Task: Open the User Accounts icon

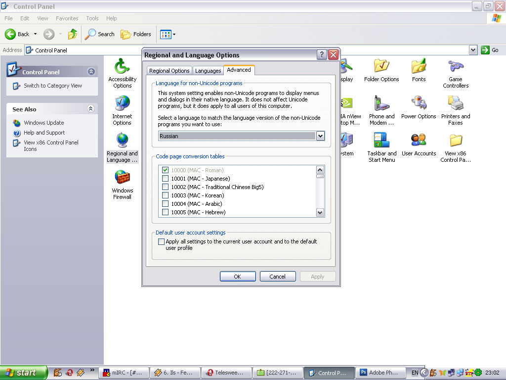Action: pos(419,141)
